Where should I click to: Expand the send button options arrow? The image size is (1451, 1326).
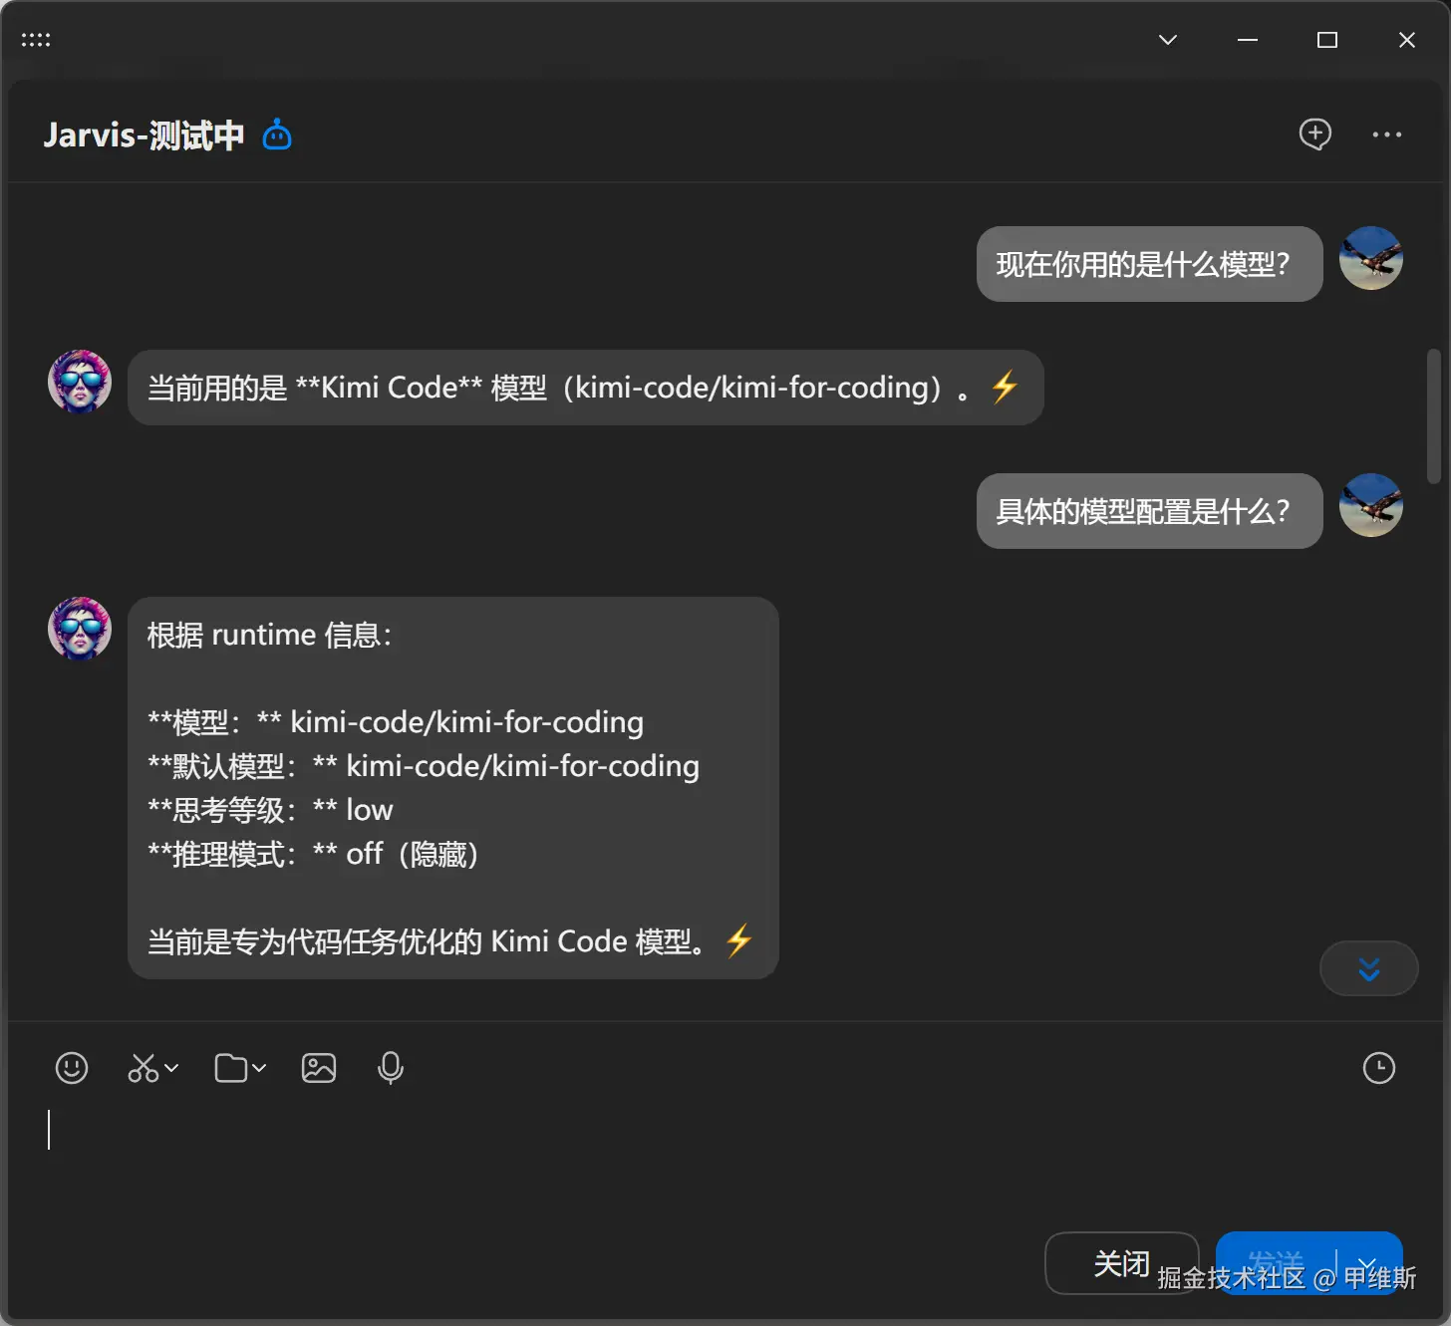click(x=1367, y=1263)
